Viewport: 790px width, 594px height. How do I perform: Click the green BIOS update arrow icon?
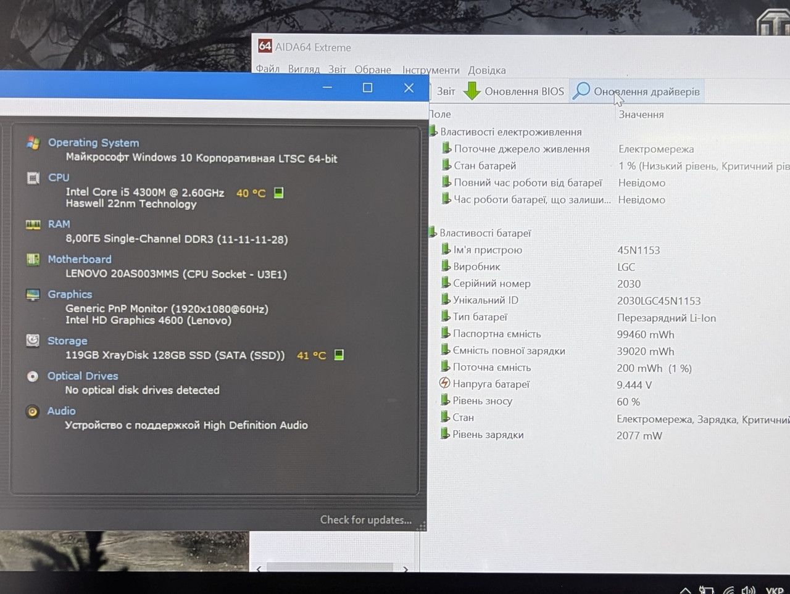472,91
